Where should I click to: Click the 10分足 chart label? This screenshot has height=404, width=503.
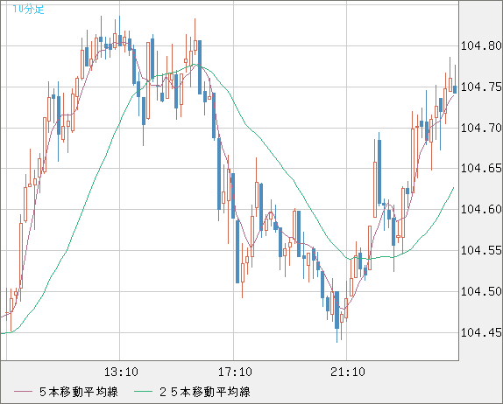pos(28,9)
